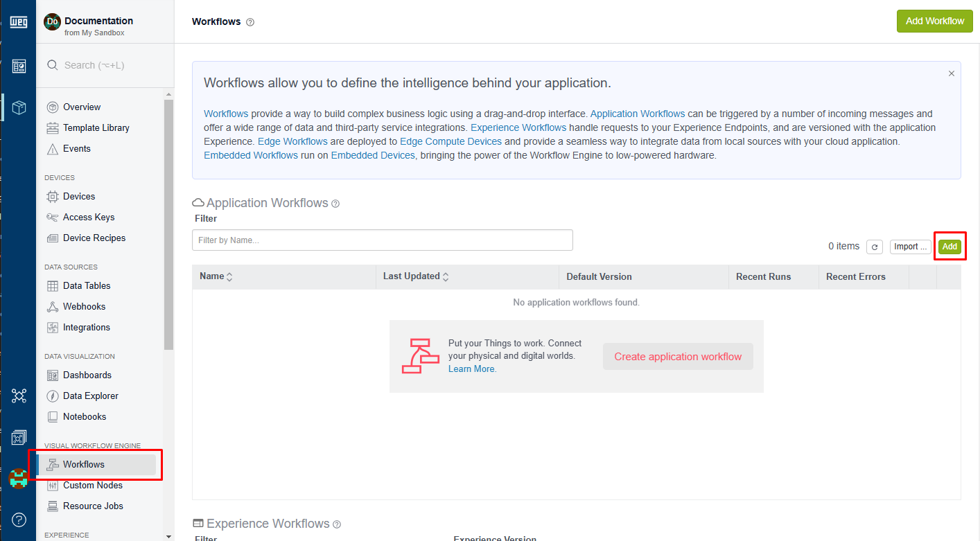Click the refresh icon beside Import

click(x=875, y=247)
